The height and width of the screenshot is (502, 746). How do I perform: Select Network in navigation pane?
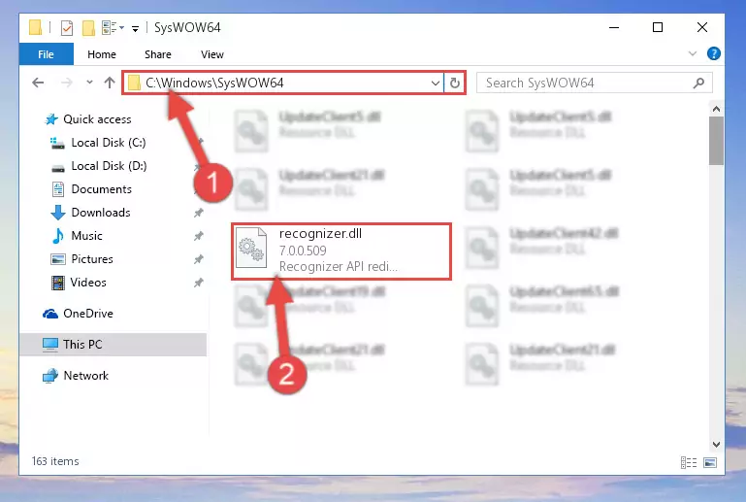coord(85,376)
